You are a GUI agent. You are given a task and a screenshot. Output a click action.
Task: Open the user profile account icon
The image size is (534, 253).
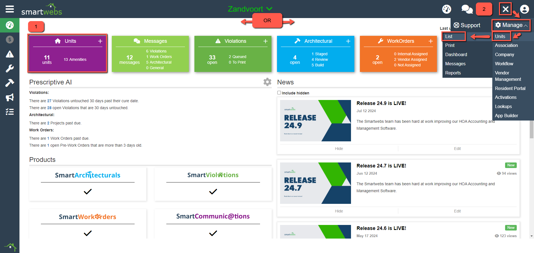point(525,9)
